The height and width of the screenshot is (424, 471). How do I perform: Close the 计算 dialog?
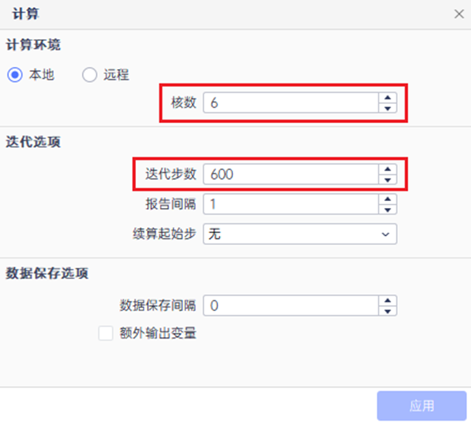(459, 14)
